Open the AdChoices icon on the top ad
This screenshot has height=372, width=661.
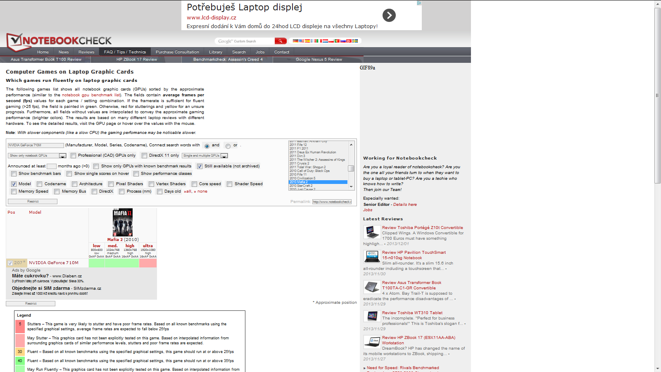pos(419,3)
